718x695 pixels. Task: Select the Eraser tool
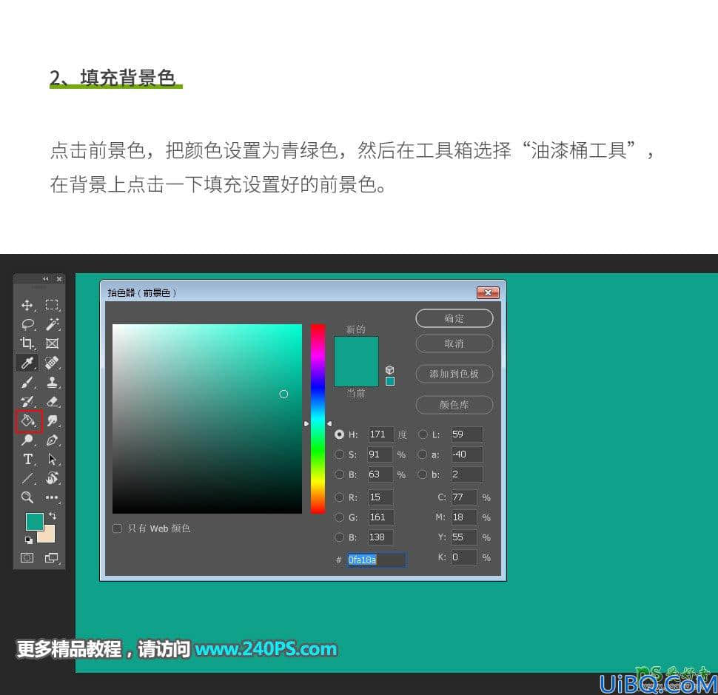(52, 401)
